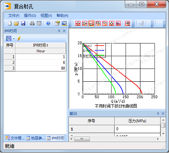Click the blue help question mark icon
The width and height of the screenshot is (169, 153).
48,23
